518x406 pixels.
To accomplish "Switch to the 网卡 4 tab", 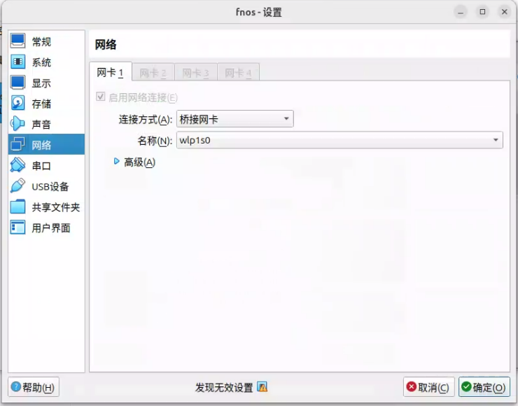I will click(x=238, y=73).
